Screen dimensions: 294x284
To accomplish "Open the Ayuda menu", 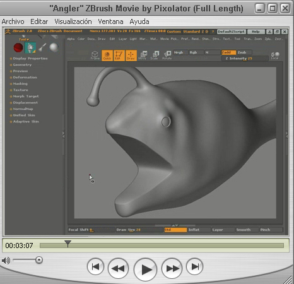I will click(139, 21).
